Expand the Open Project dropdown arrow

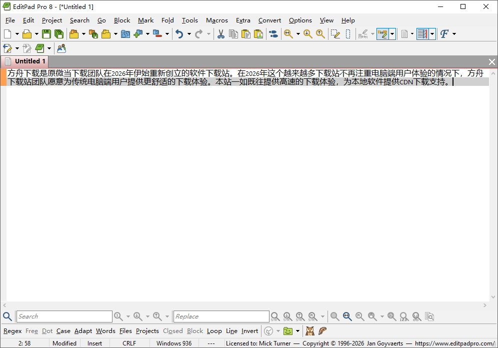click(x=83, y=34)
